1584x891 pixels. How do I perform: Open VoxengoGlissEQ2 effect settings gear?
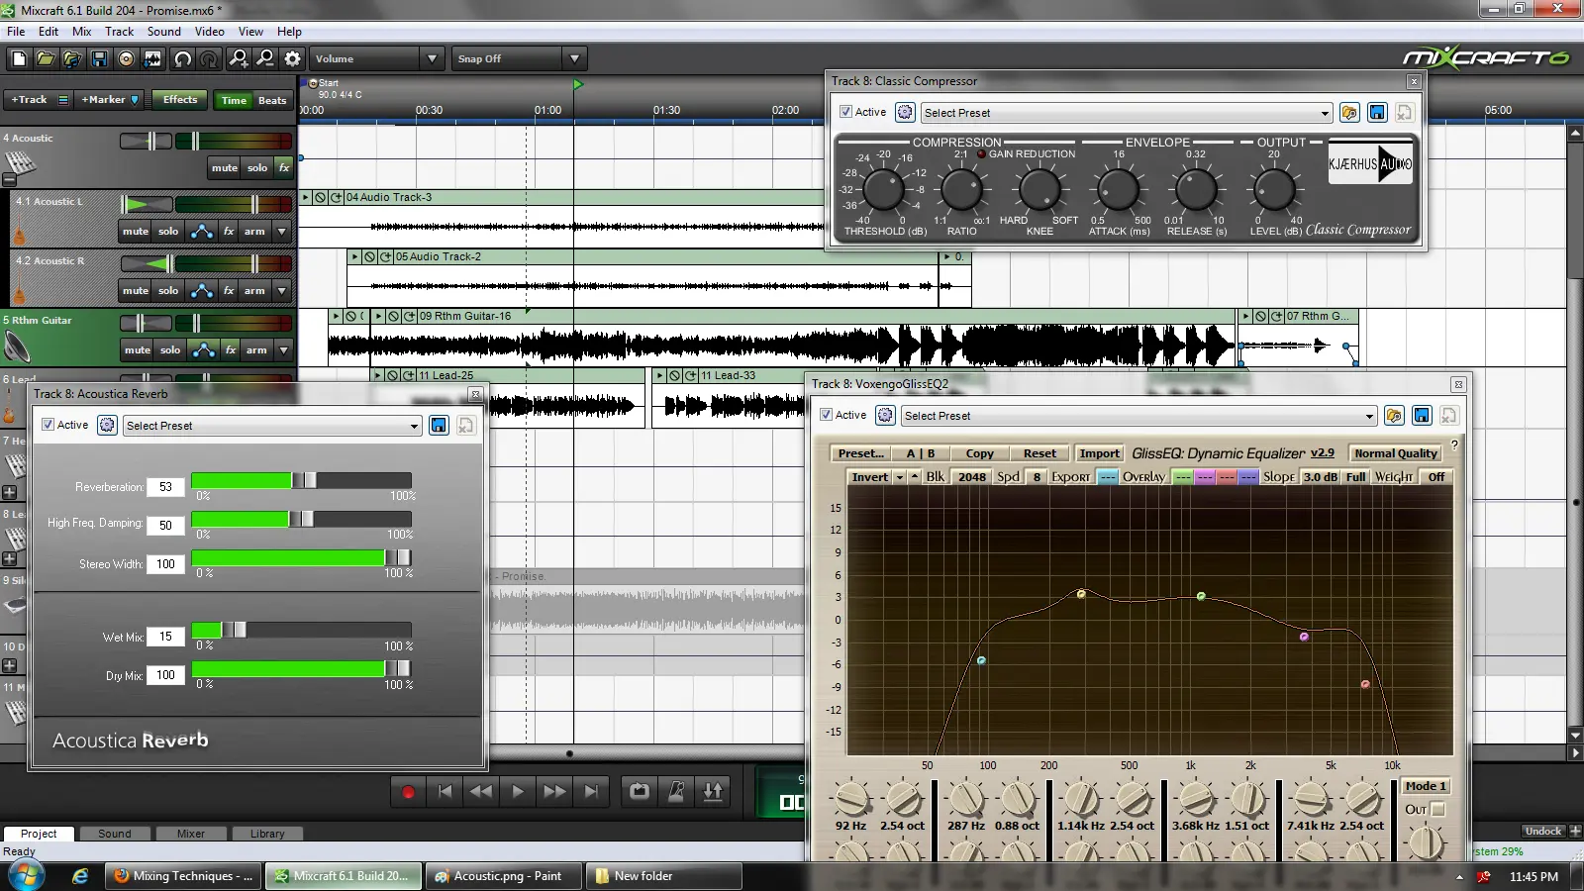[x=885, y=416]
